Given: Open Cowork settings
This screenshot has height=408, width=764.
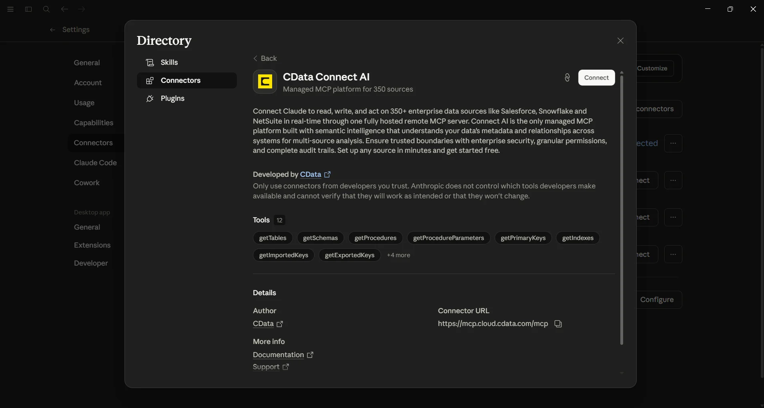Looking at the screenshot, I should [x=86, y=183].
